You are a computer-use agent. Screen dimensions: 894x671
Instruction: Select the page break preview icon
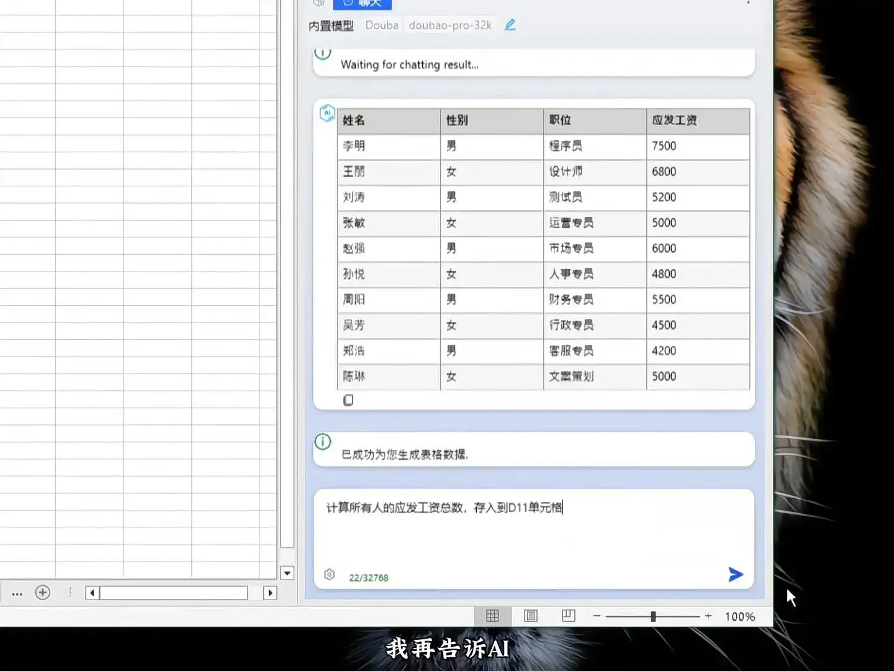click(x=568, y=616)
